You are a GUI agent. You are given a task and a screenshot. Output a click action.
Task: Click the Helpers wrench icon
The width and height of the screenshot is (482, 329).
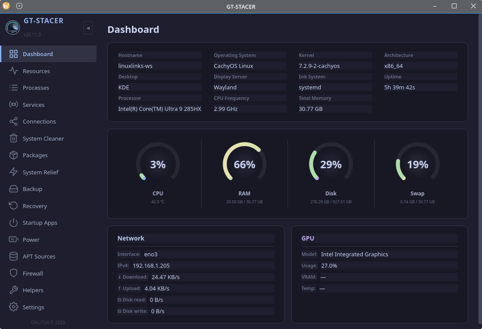pos(14,290)
